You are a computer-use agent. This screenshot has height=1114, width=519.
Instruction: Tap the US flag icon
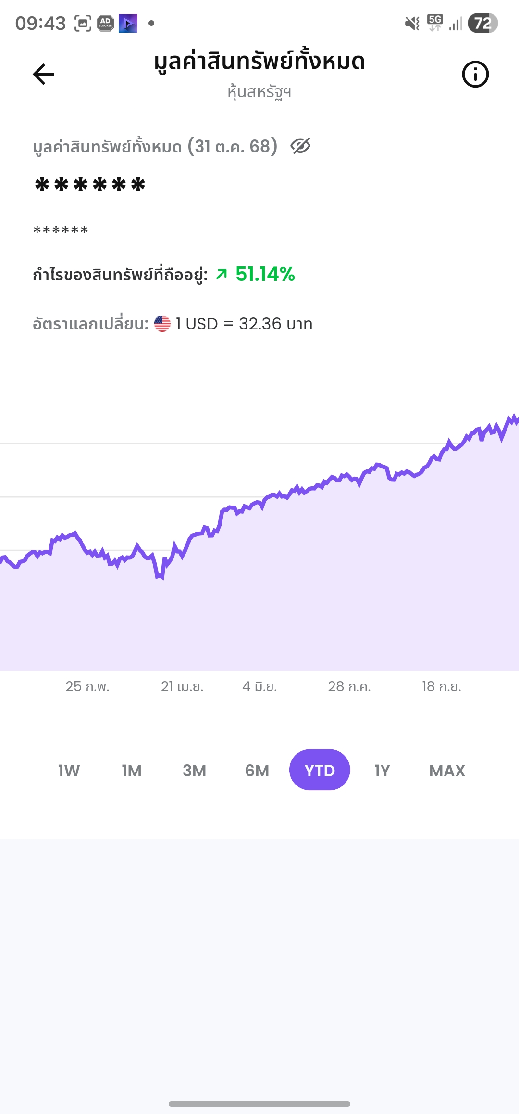click(x=162, y=324)
